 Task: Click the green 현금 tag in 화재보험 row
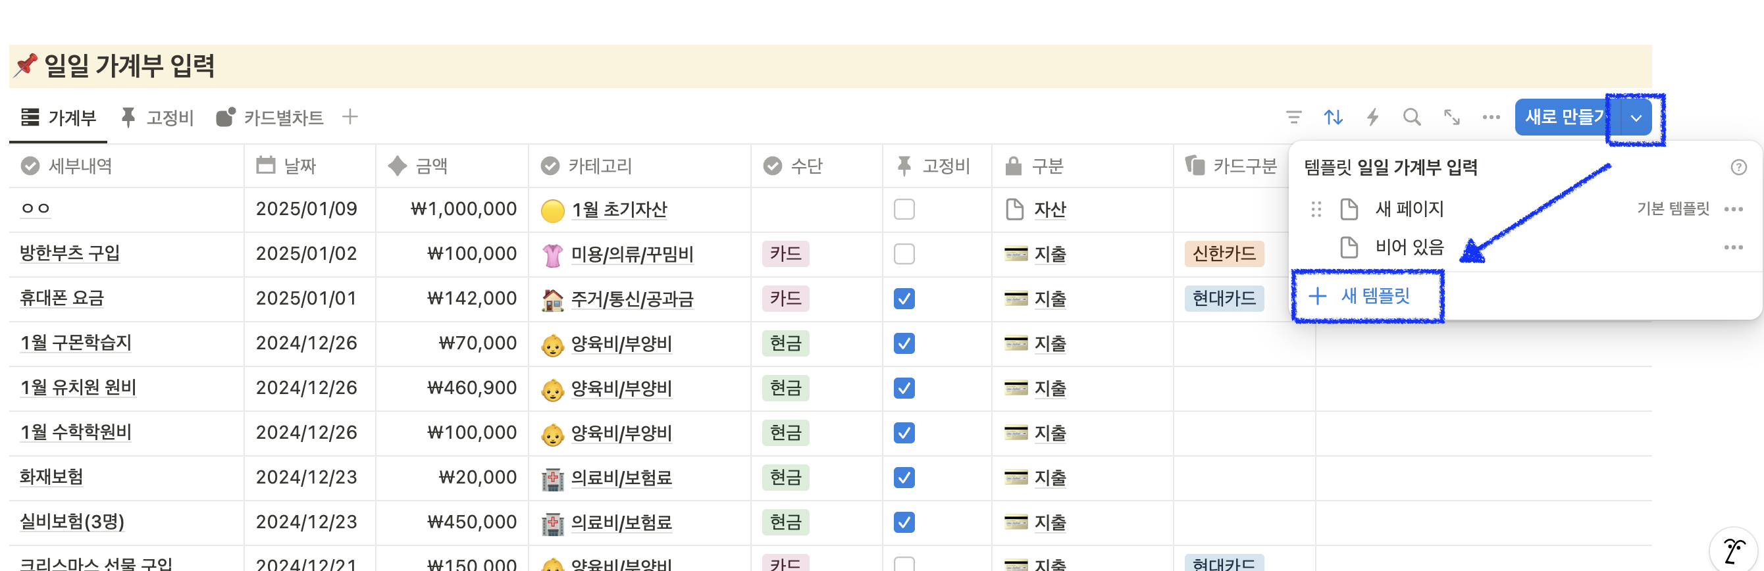(785, 477)
